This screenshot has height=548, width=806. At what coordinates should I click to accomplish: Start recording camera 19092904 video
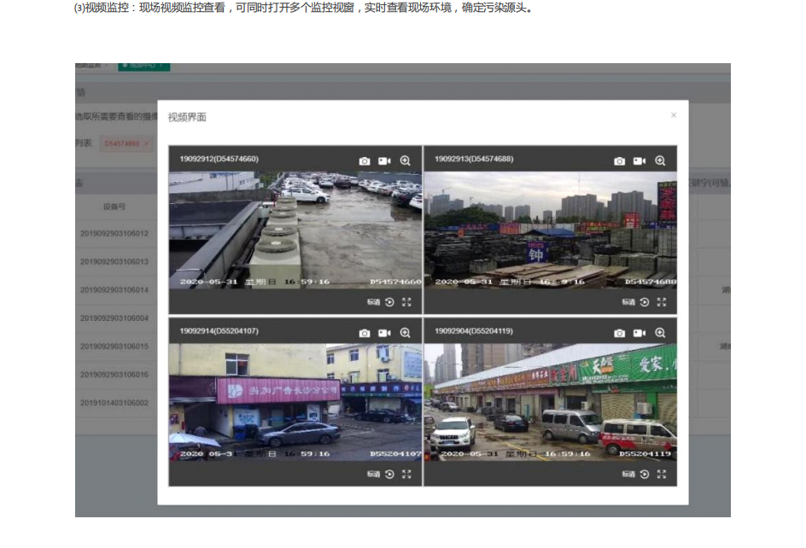pyautogui.click(x=640, y=333)
